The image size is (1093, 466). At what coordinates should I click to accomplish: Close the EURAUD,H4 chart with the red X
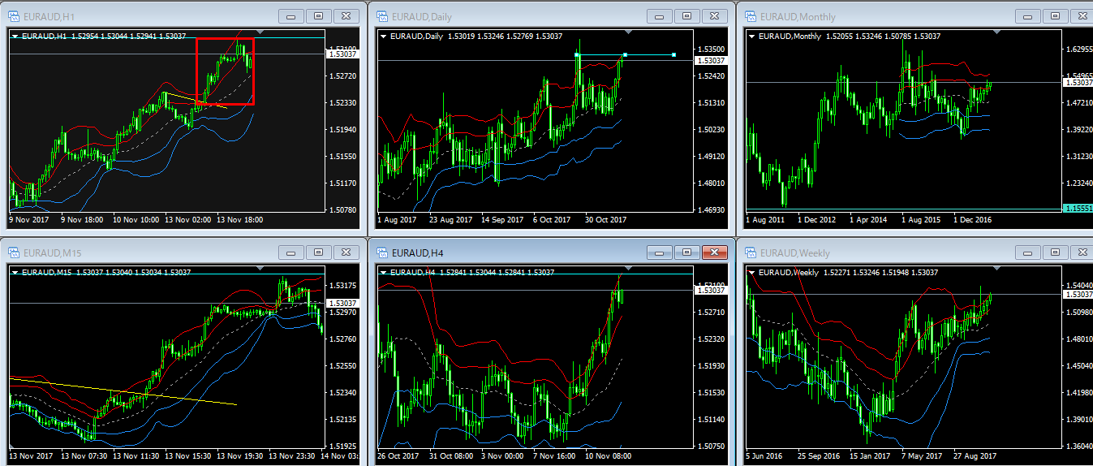(715, 252)
